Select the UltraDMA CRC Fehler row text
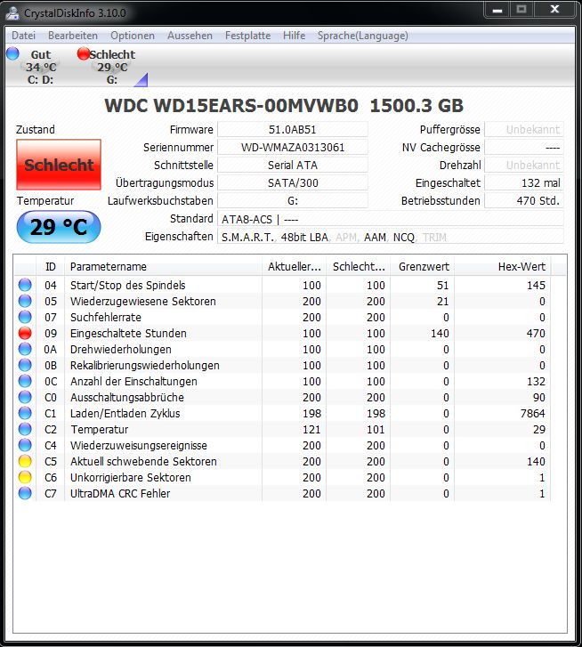Viewport: 582px width, 647px height. (120, 494)
